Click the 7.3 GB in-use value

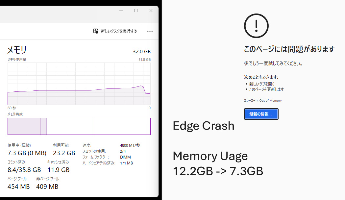[x=27, y=153]
